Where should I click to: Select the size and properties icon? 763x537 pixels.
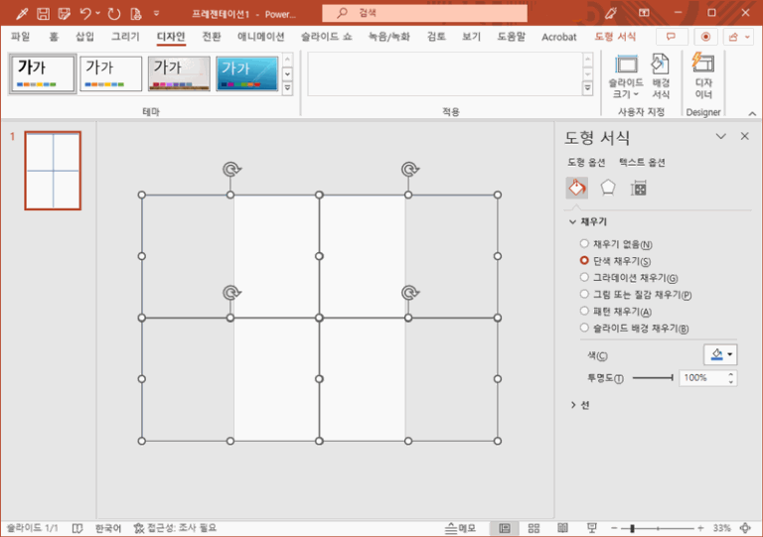click(x=639, y=188)
